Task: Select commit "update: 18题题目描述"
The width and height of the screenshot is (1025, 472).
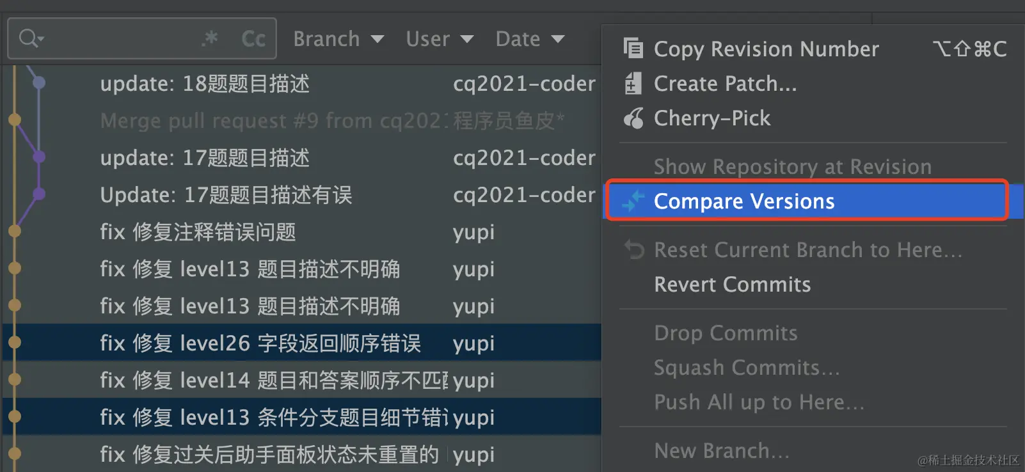Action: [301, 83]
